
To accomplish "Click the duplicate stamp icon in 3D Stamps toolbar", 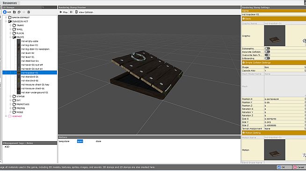I will point(19,12).
